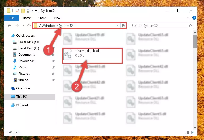The height and width of the screenshot is (140, 204).
Task: Open Documents in navigation pane
Action: 27,55
